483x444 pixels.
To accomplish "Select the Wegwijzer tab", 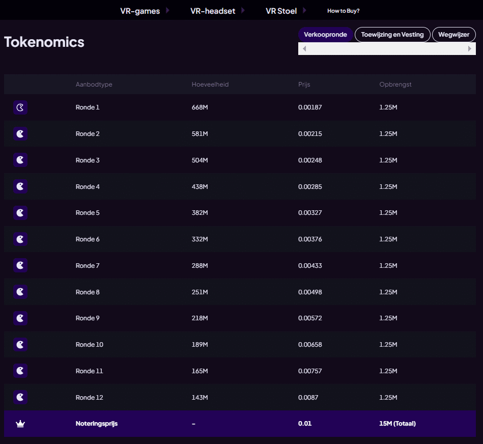I will 454,35.
